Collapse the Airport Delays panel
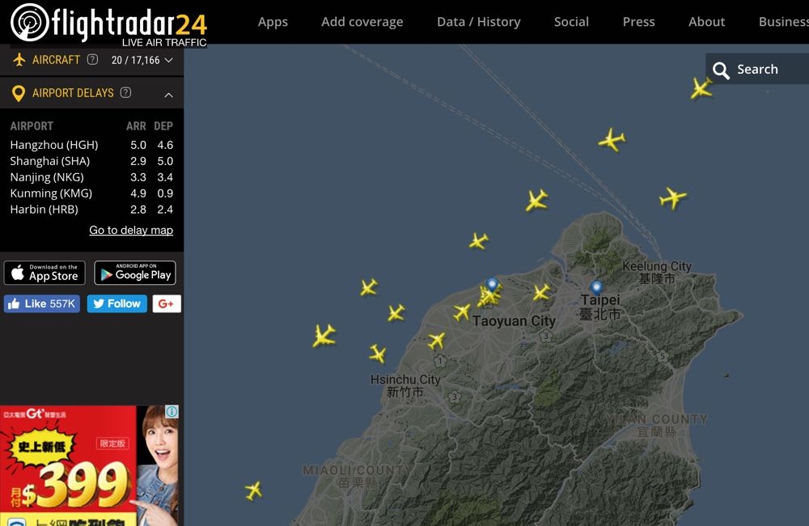 168,95
